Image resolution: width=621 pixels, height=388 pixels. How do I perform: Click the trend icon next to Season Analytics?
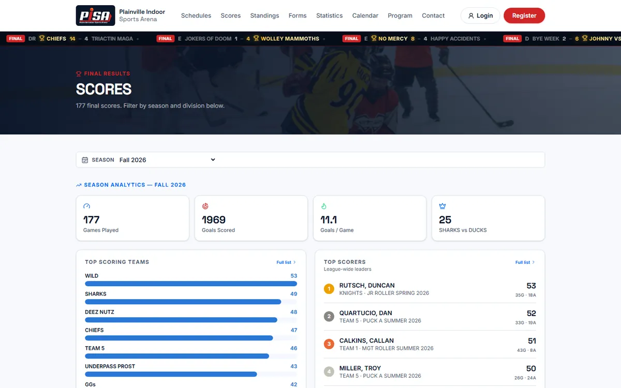pyautogui.click(x=79, y=185)
